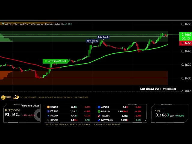
Task: Click the WLFI coin icon beside the symbol title
Action: point(2,24)
